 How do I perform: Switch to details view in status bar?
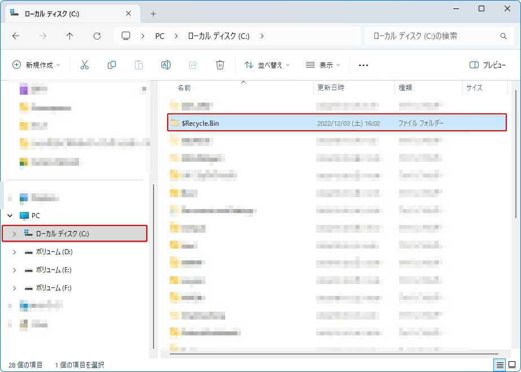pos(500,365)
